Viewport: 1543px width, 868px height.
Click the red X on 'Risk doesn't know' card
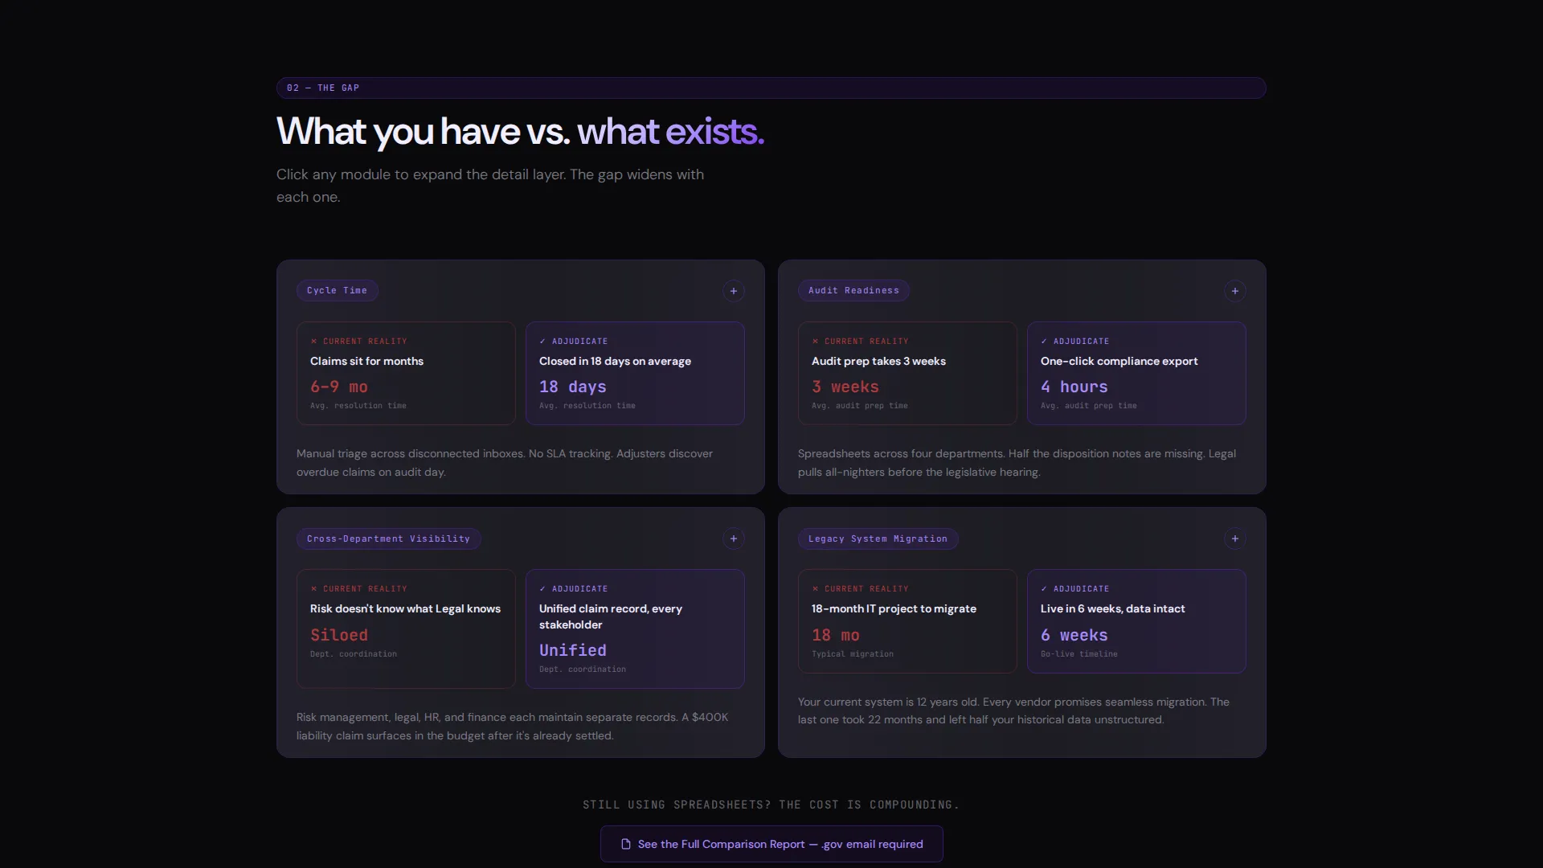tap(313, 589)
